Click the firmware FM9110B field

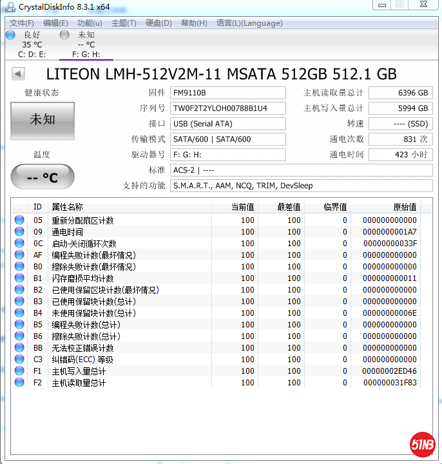227,93
